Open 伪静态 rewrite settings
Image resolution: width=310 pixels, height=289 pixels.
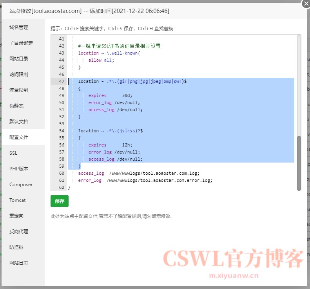(16, 106)
